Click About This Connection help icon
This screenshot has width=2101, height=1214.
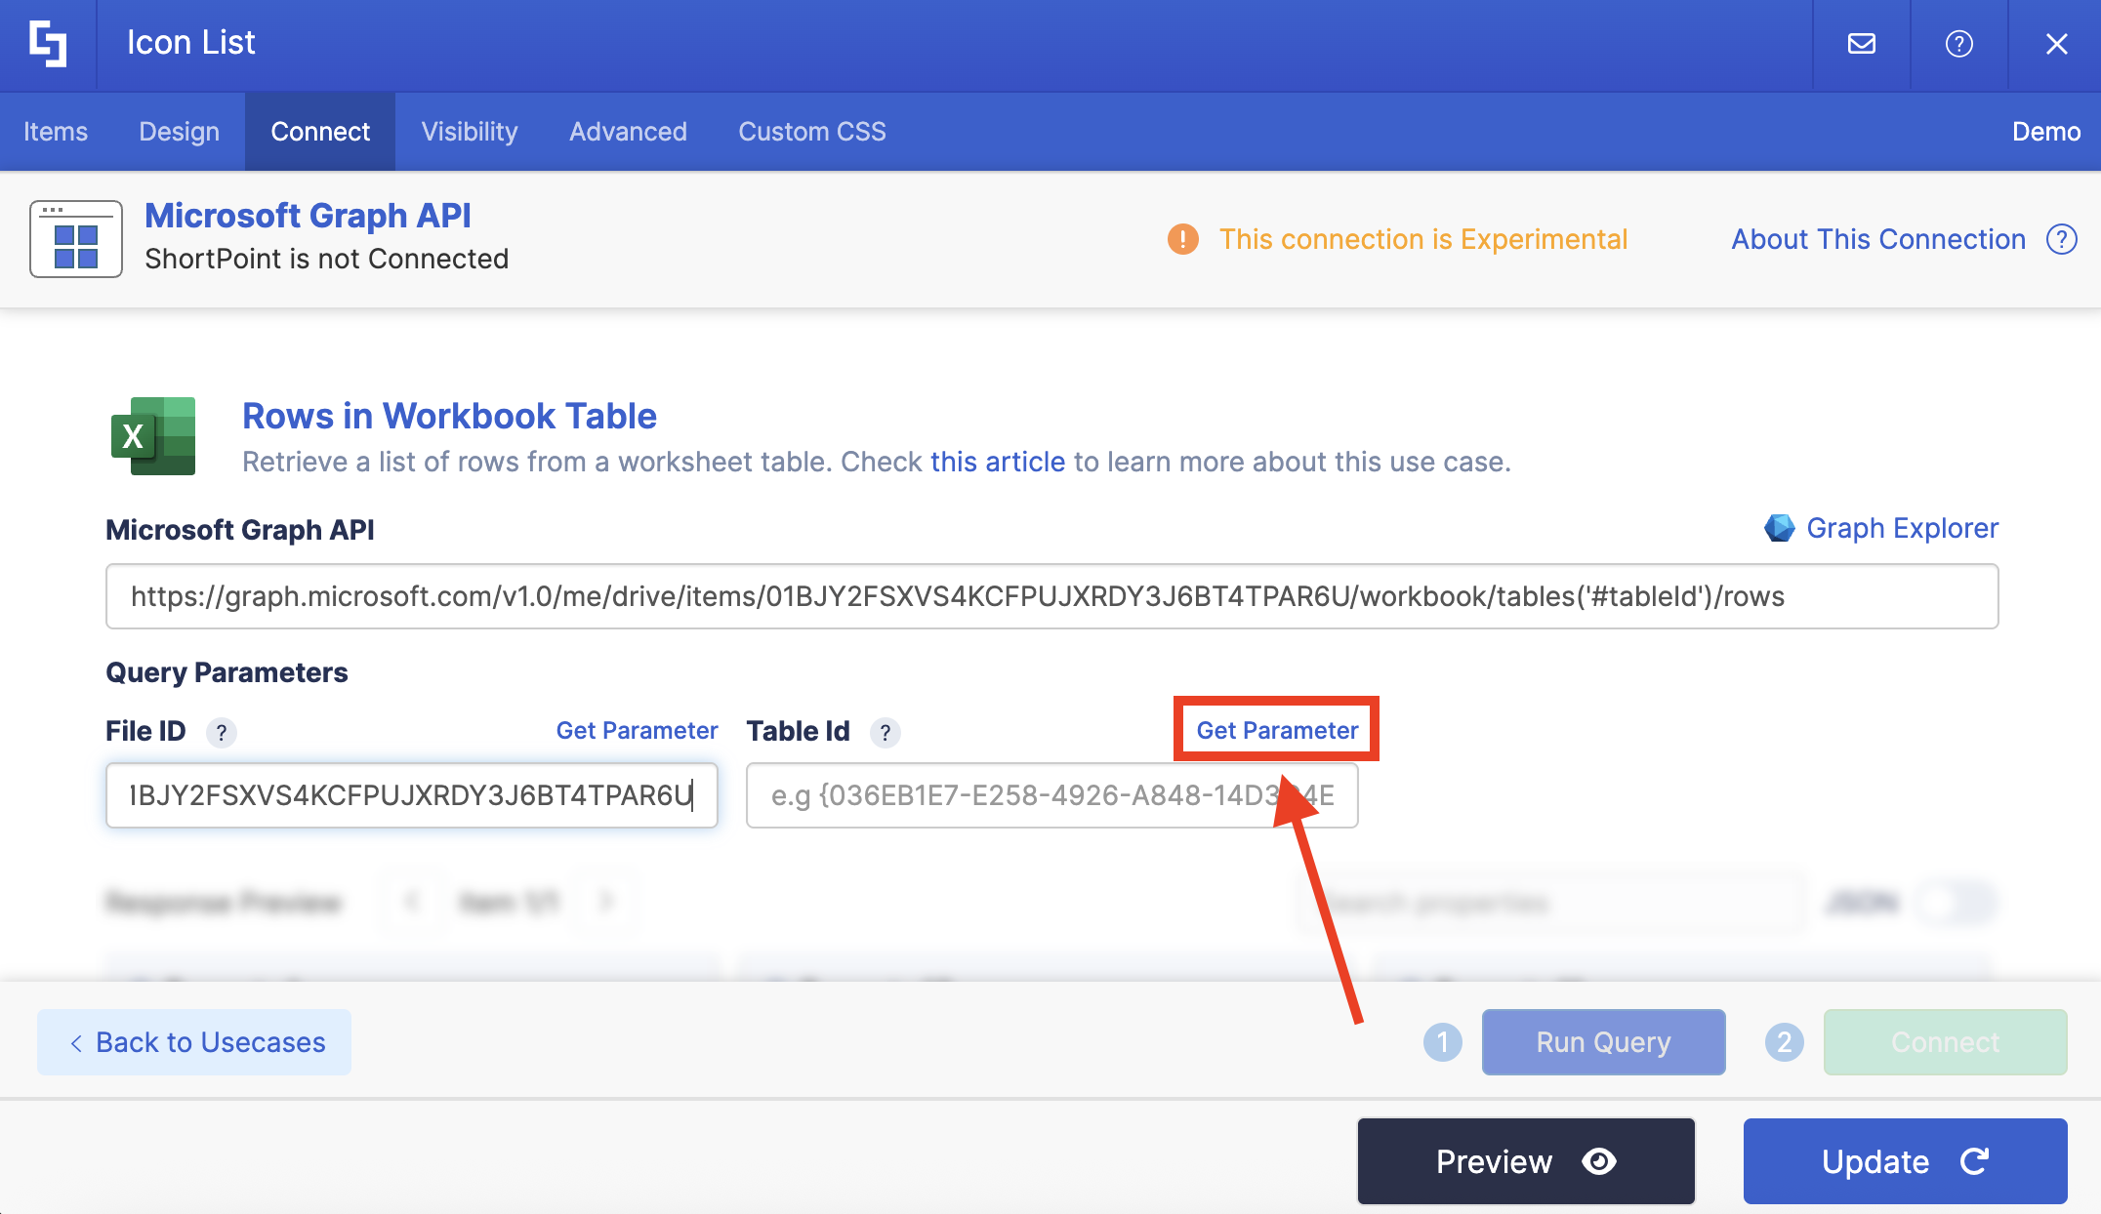click(x=2061, y=239)
